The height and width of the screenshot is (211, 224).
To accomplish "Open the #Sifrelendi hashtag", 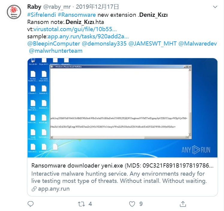I will pos(42,15).
